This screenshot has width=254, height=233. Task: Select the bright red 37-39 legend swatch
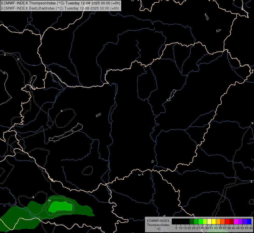click(x=227, y=221)
